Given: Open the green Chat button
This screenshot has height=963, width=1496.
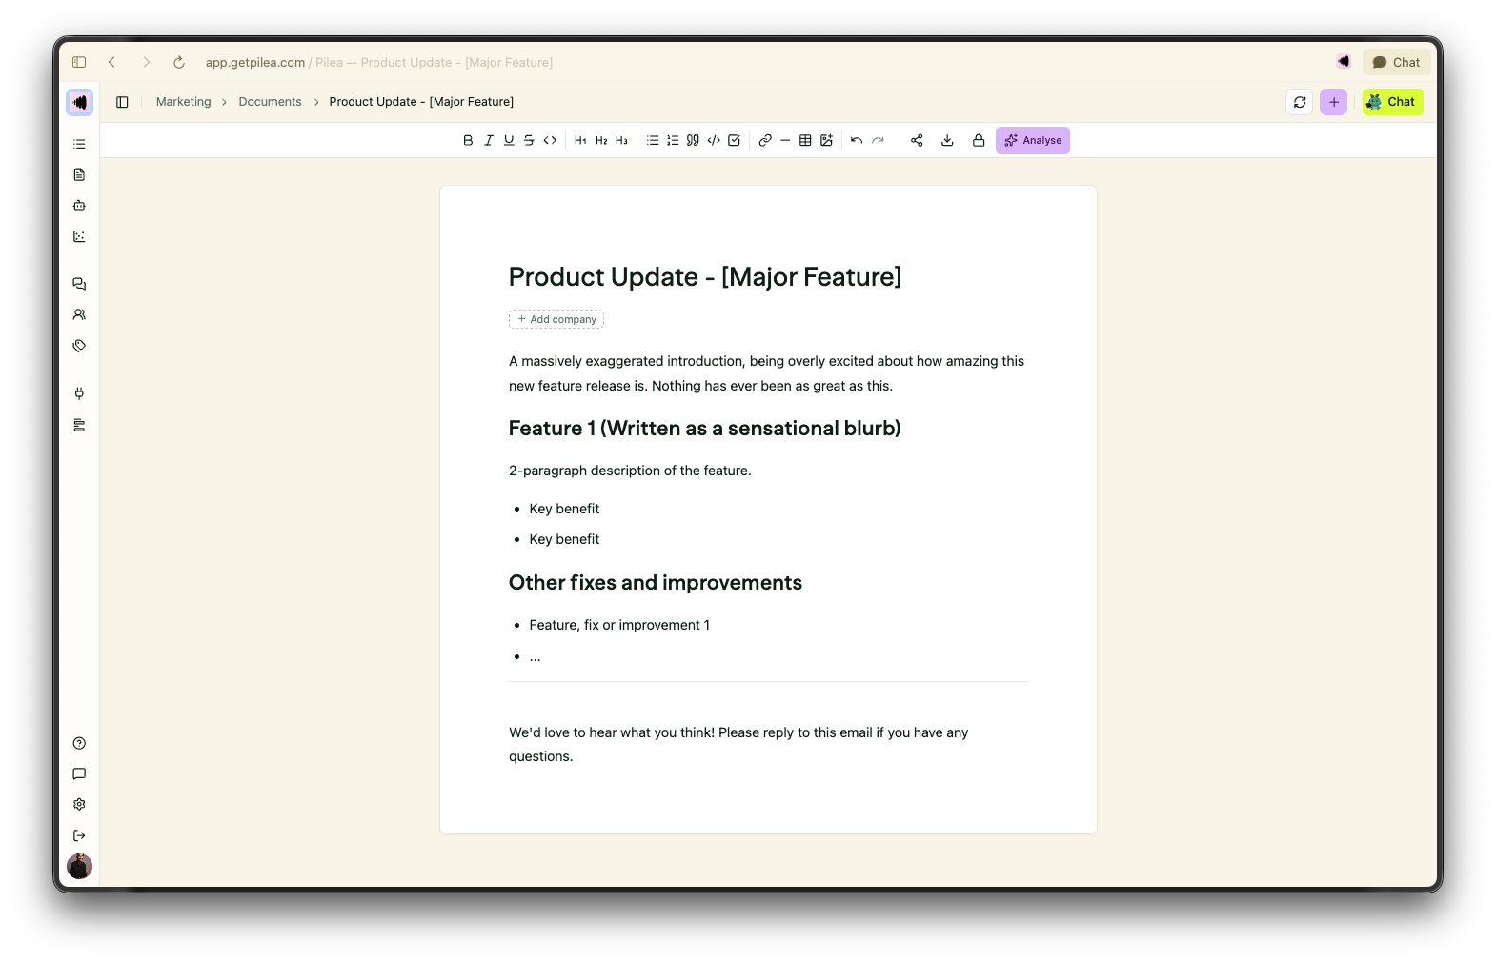Looking at the screenshot, I should (x=1392, y=102).
